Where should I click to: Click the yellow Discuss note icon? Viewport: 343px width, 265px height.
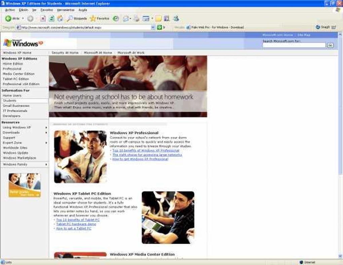click(x=158, y=19)
